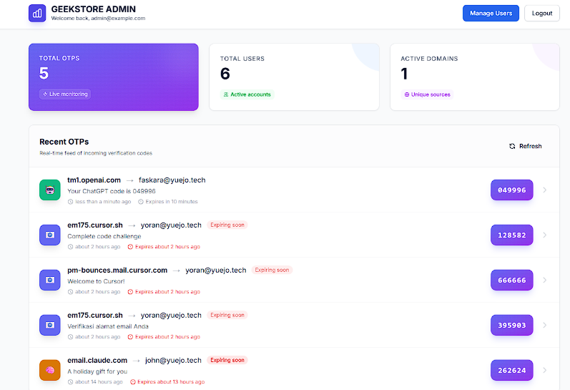The height and width of the screenshot is (390, 570).
Task: Open Manage Users
Action: click(x=491, y=13)
